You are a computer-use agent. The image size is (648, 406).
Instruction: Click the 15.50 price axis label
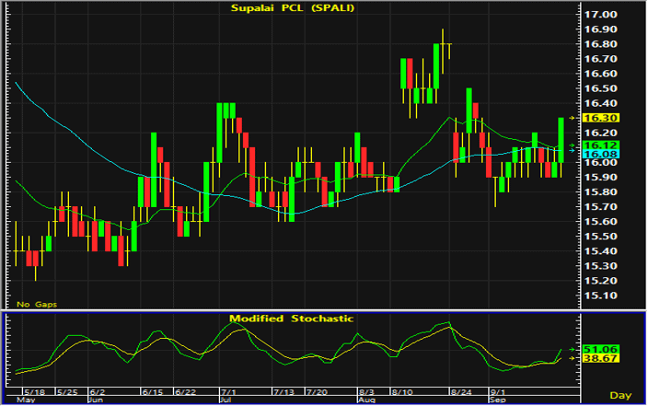coord(600,237)
